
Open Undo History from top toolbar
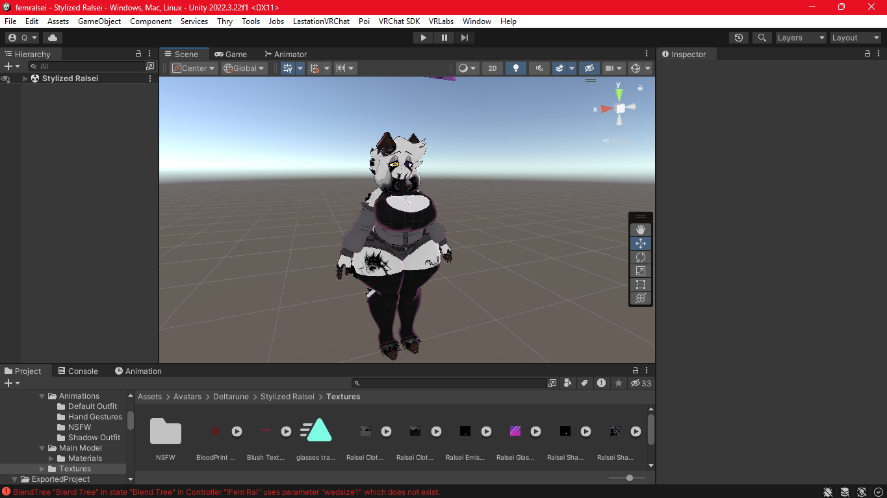739,38
